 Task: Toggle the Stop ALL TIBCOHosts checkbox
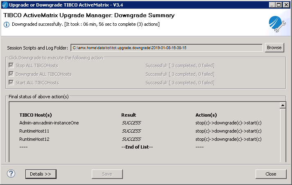11,65
